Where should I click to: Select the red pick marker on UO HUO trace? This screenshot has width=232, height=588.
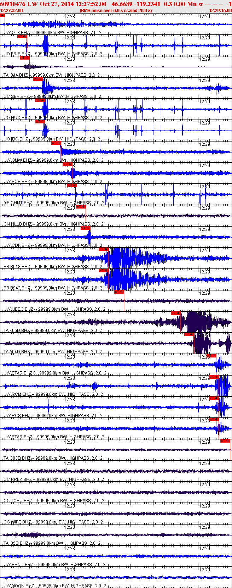click(40, 100)
